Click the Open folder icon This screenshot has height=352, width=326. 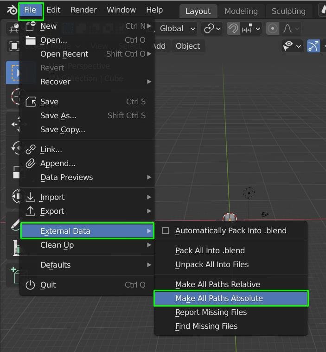[x=31, y=40]
